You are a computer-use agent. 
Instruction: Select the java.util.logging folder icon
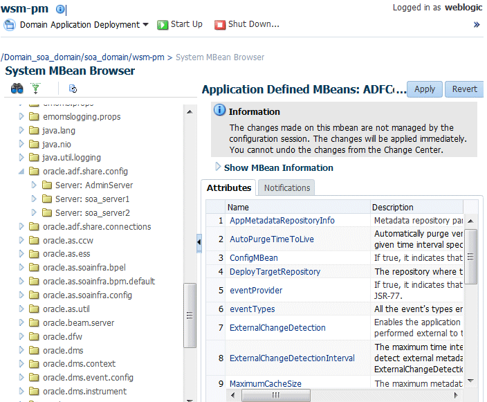click(x=34, y=158)
